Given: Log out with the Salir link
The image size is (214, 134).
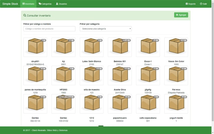Looking at the screenshot, I should click(x=203, y=4).
